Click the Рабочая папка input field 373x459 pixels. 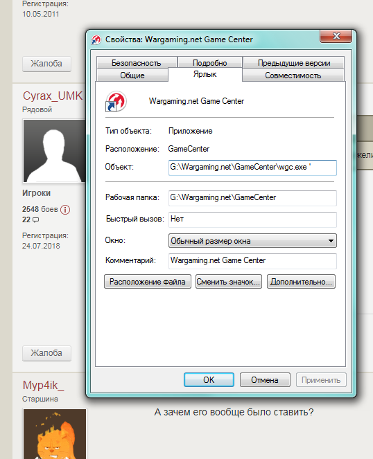point(252,198)
